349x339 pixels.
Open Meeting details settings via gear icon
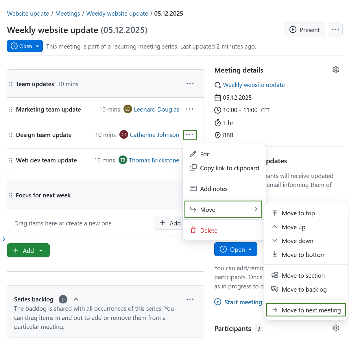(335, 69)
